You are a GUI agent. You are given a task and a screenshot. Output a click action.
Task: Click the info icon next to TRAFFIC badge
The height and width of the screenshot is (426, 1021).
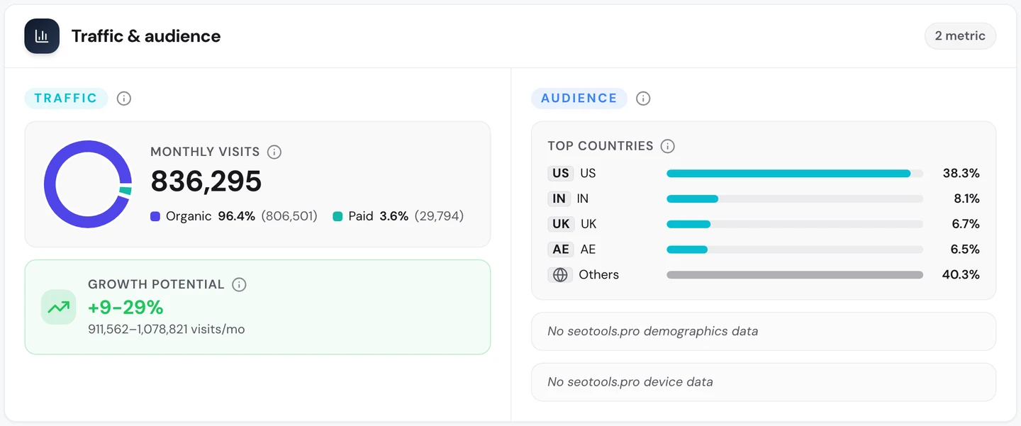tap(124, 99)
